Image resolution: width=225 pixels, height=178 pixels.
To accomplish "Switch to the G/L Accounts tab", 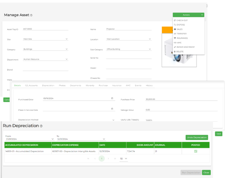I will (x=31, y=85).
